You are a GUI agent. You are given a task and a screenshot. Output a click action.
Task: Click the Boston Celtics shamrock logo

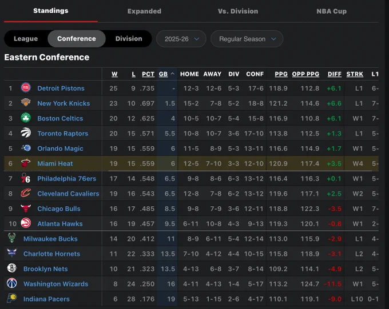pyautogui.click(x=26, y=118)
